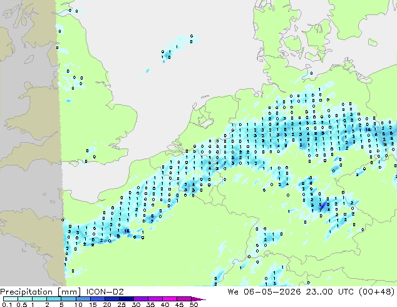The height and width of the screenshot is (307, 397).
Task: Click the forecast date '06-05-2026' text
Action: [x=272, y=292]
